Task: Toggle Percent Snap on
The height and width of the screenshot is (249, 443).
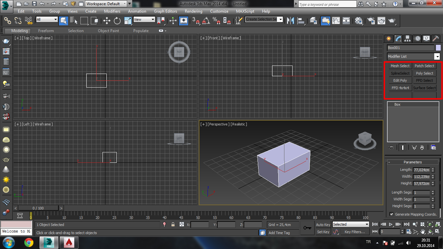Action: [x=217, y=21]
